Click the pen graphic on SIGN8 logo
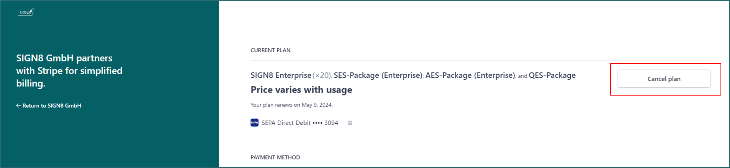730x168 pixels. [x=32, y=10]
